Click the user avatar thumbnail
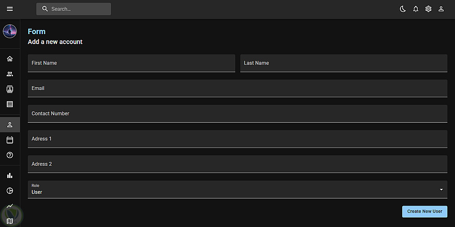Image resolution: width=455 pixels, height=227 pixels. 10,31
